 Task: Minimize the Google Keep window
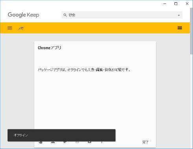[x=165, y=4]
